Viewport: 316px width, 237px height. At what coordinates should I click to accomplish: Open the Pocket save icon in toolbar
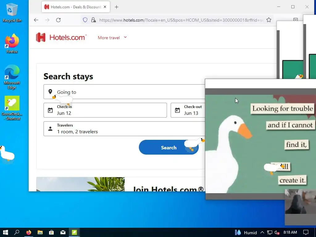[x=295, y=19]
